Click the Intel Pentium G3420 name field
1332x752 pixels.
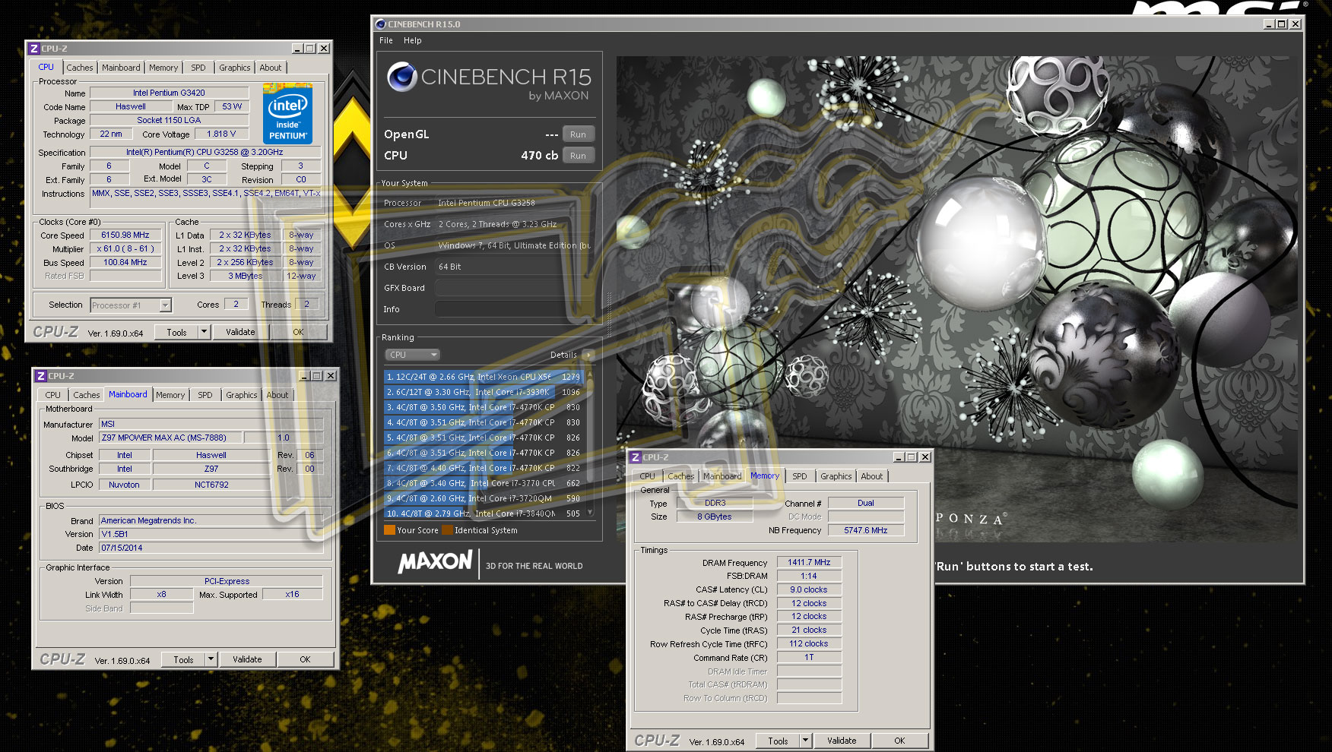[x=170, y=93]
